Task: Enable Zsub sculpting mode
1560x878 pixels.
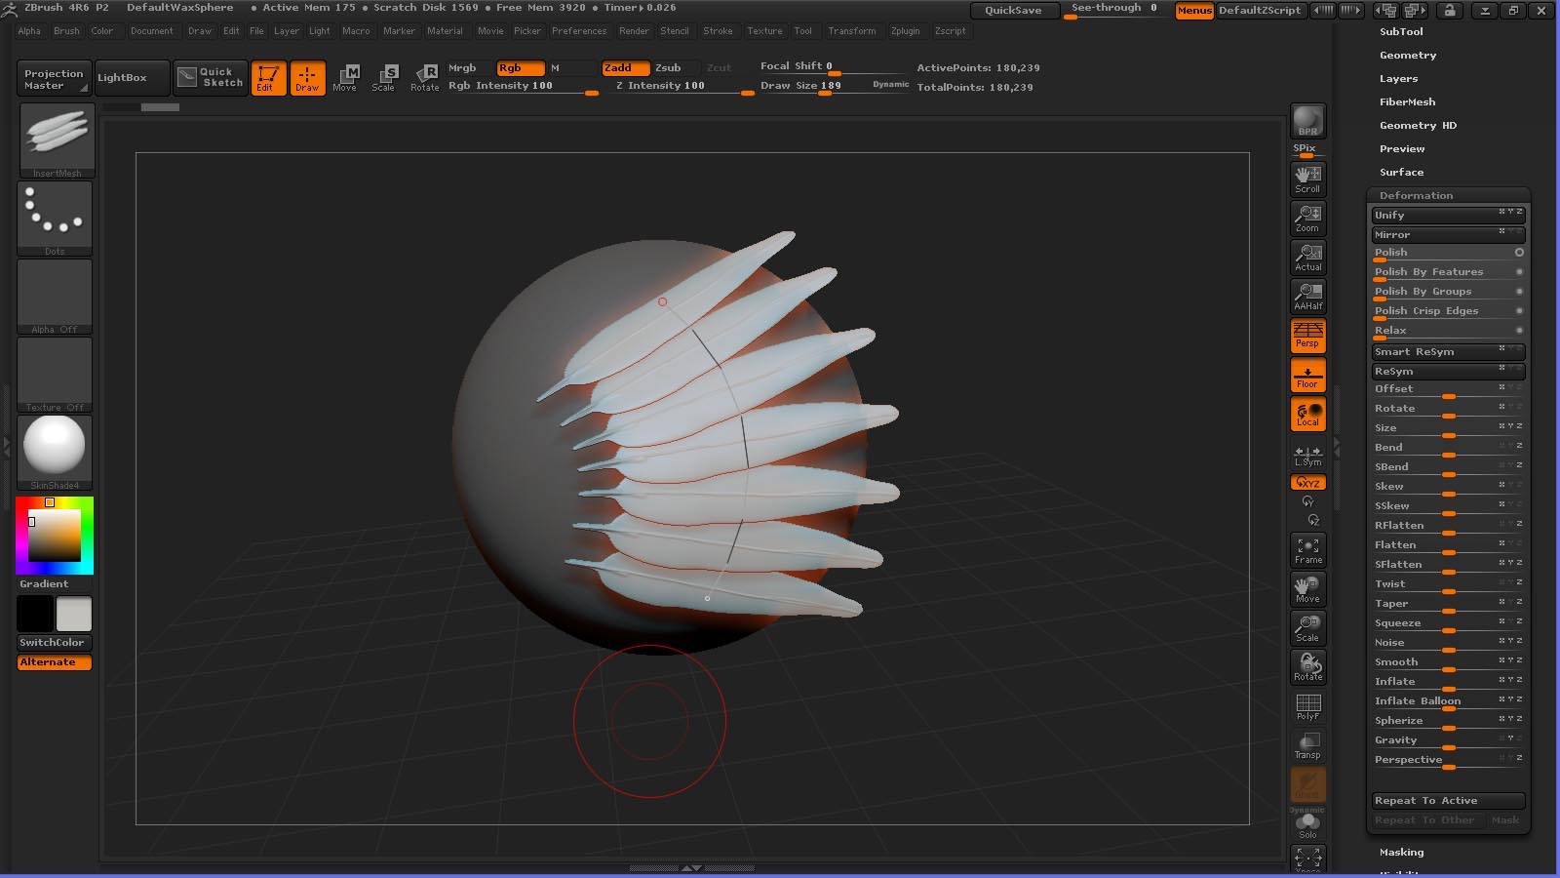Action: (668, 68)
